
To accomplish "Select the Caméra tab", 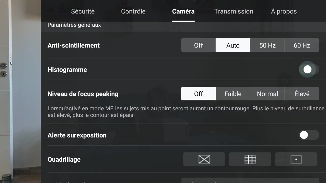I will click(x=183, y=11).
